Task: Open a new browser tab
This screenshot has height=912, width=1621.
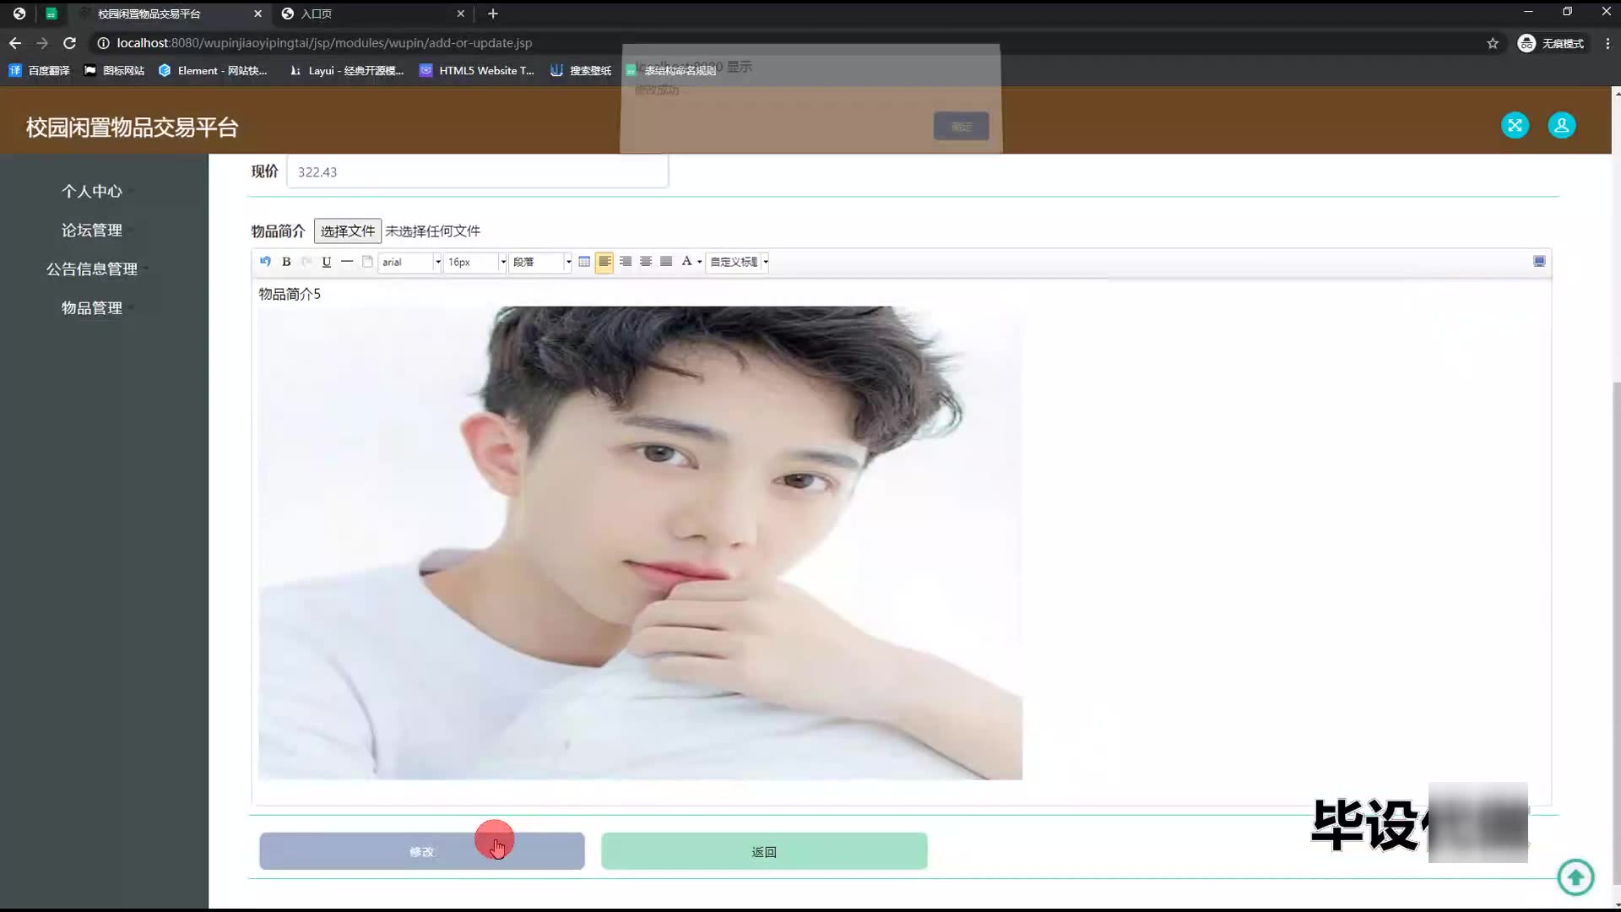Action: [493, 14]
